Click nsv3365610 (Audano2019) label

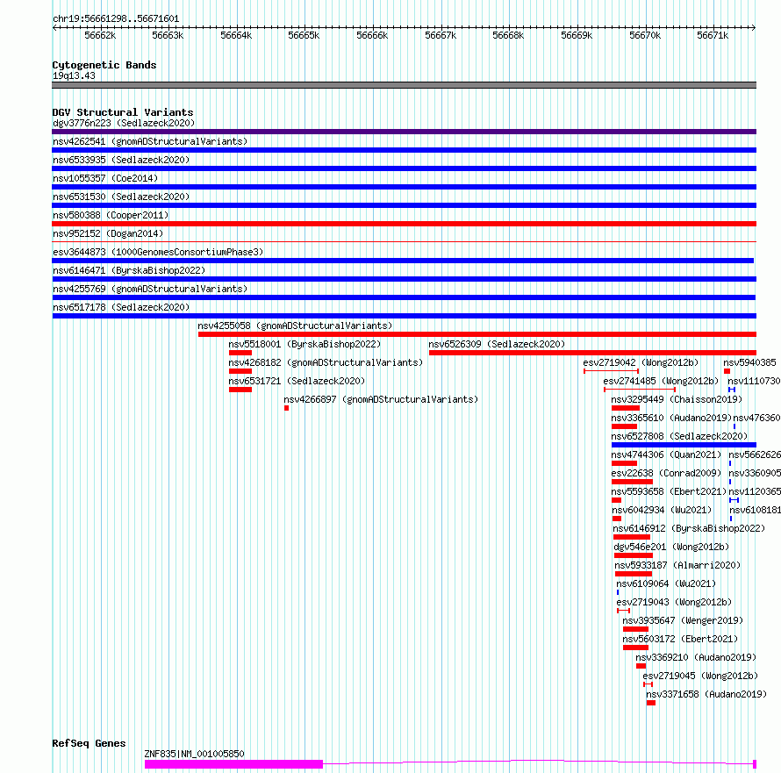[671, 418]
